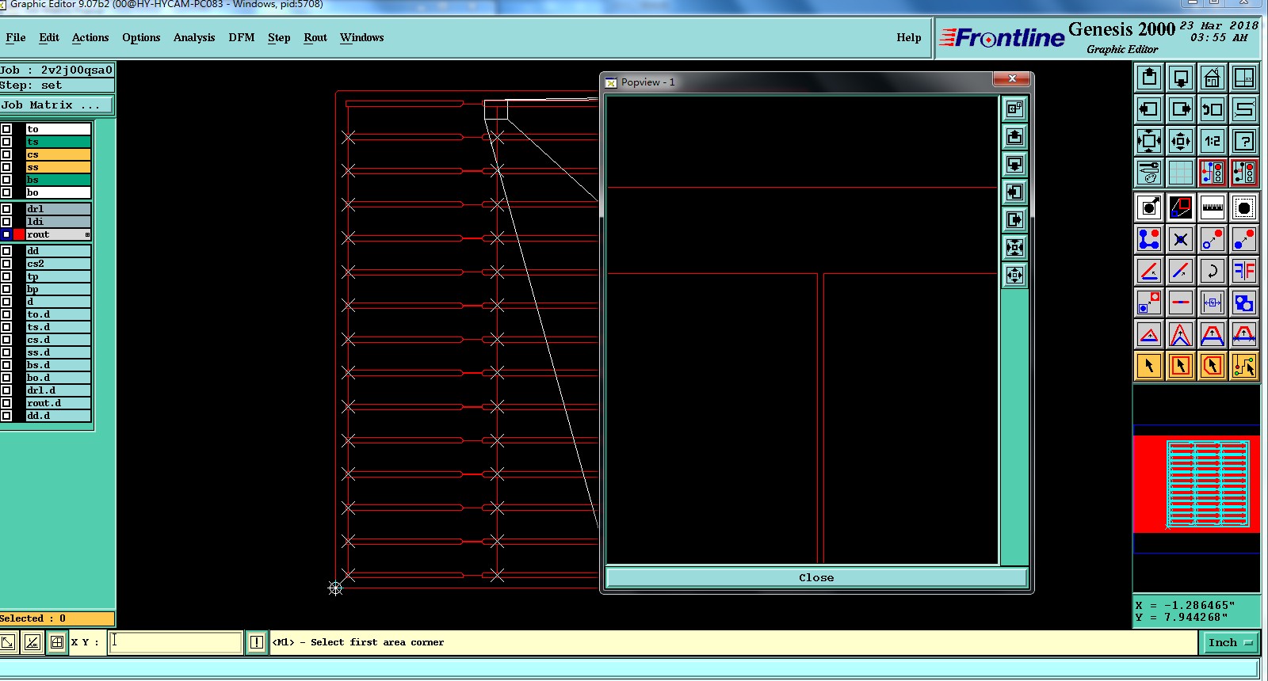This screenshot has height=681, width=1268.
Task: Click the pan up icon in Popview
Action: click(x=1014, y=137)
